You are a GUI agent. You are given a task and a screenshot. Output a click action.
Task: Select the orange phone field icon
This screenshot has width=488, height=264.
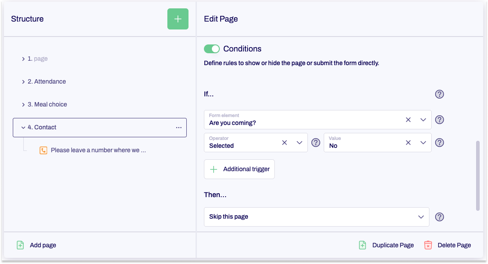[43, 150]
